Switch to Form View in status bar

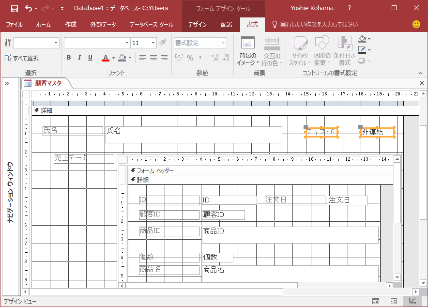coord(376,301)
